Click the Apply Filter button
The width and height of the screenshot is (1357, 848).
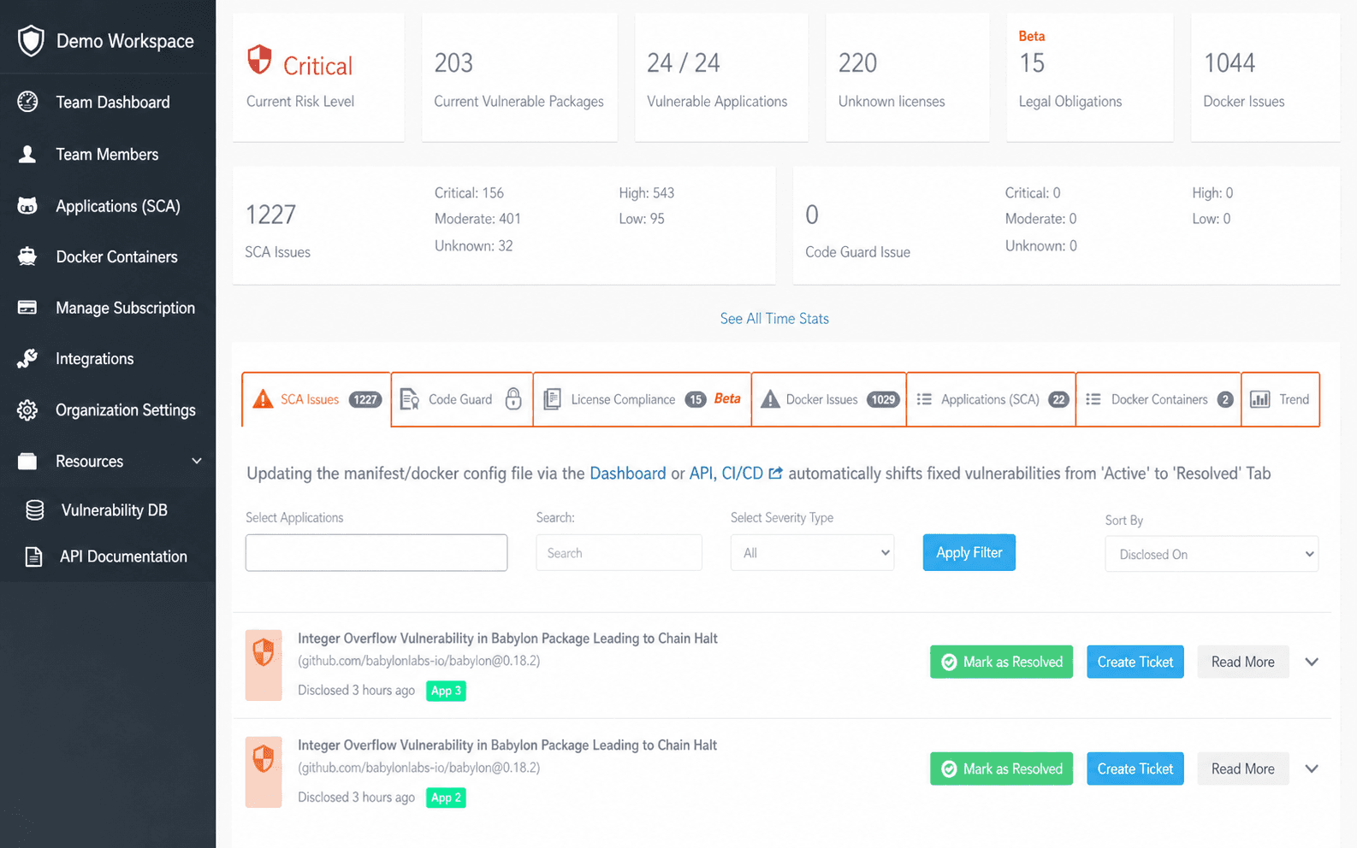pos(969,552)
